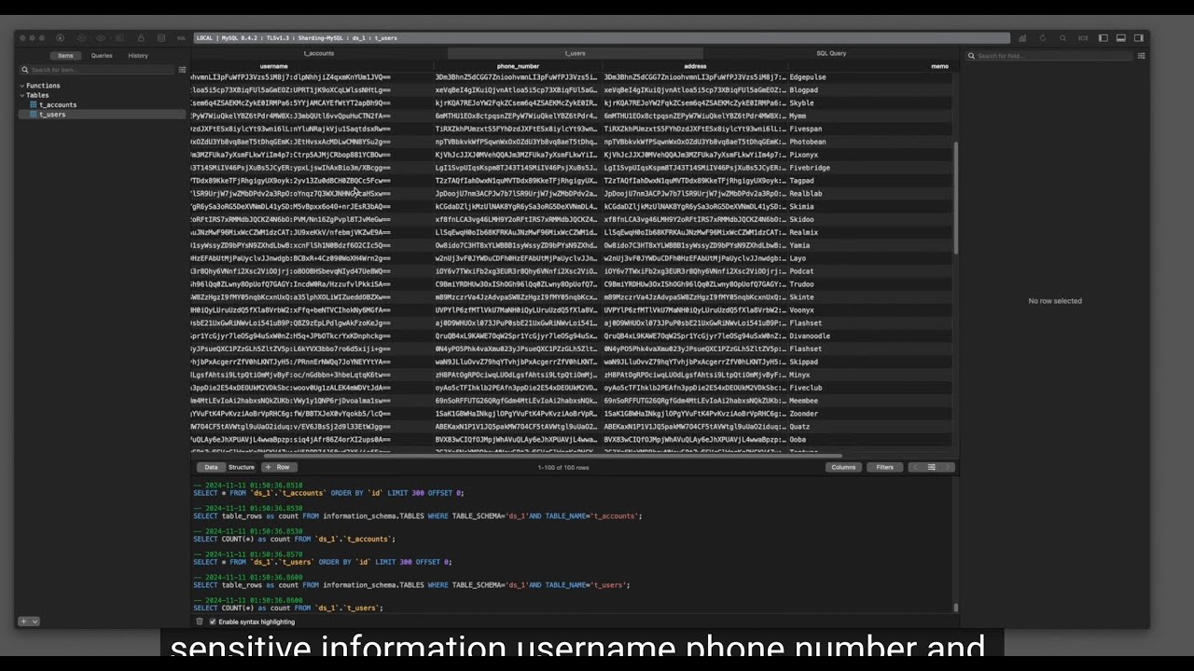Click the refresh icon in the toolbar
The image size is (1194, 671).
coord(1045,38)
